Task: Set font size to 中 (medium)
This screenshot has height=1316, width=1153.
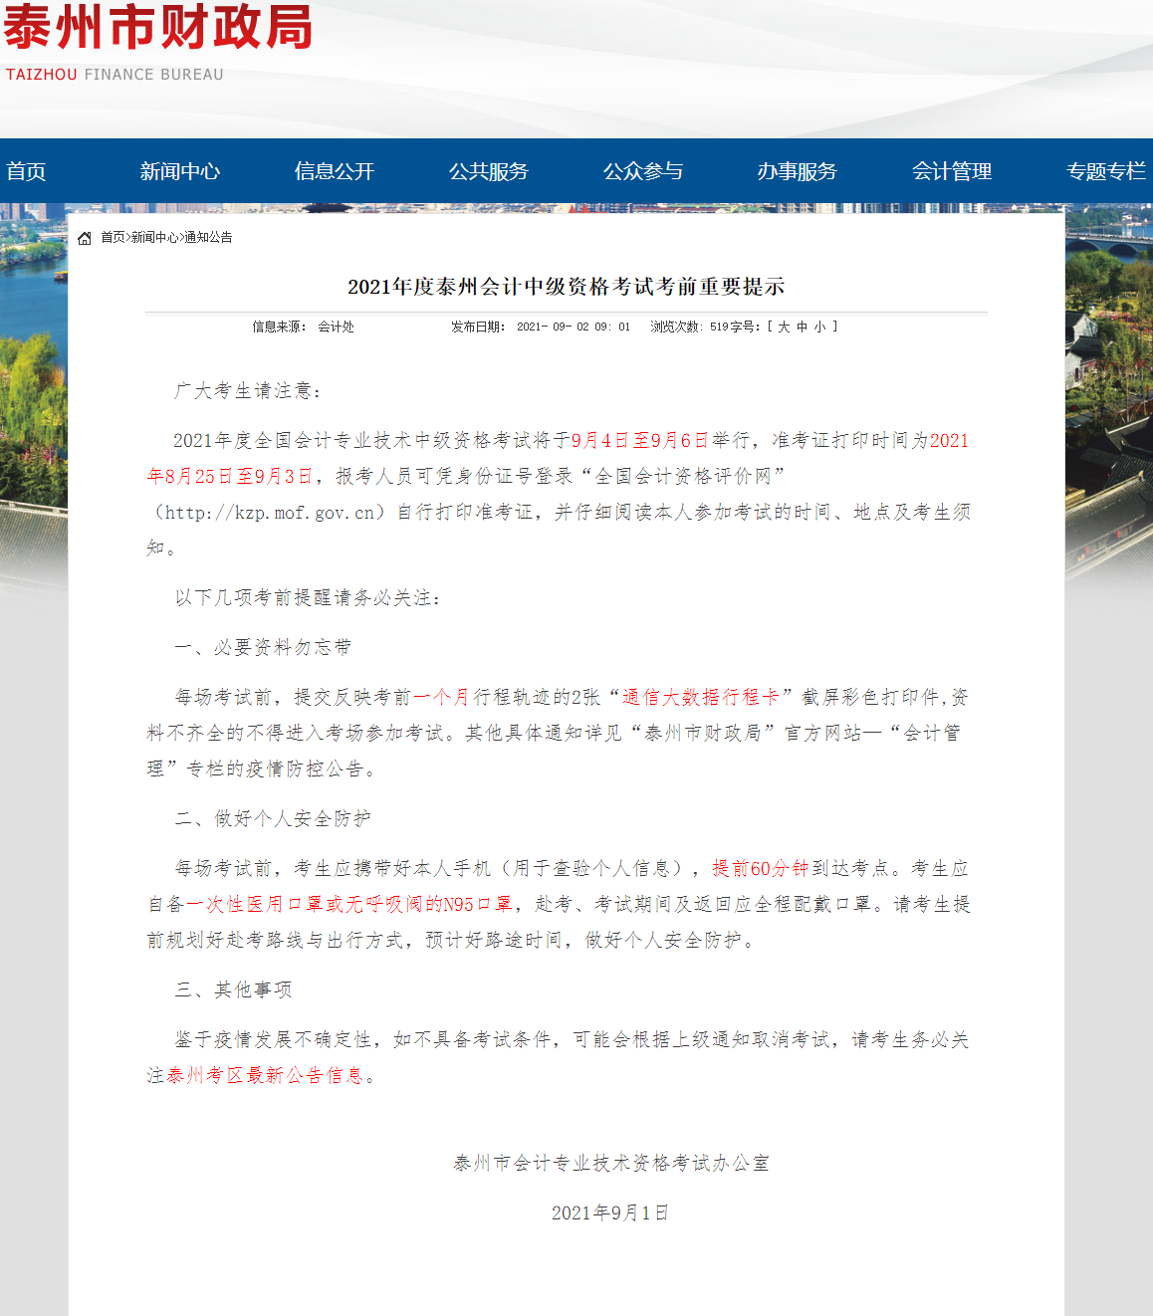Action: (x=802, y=327)
